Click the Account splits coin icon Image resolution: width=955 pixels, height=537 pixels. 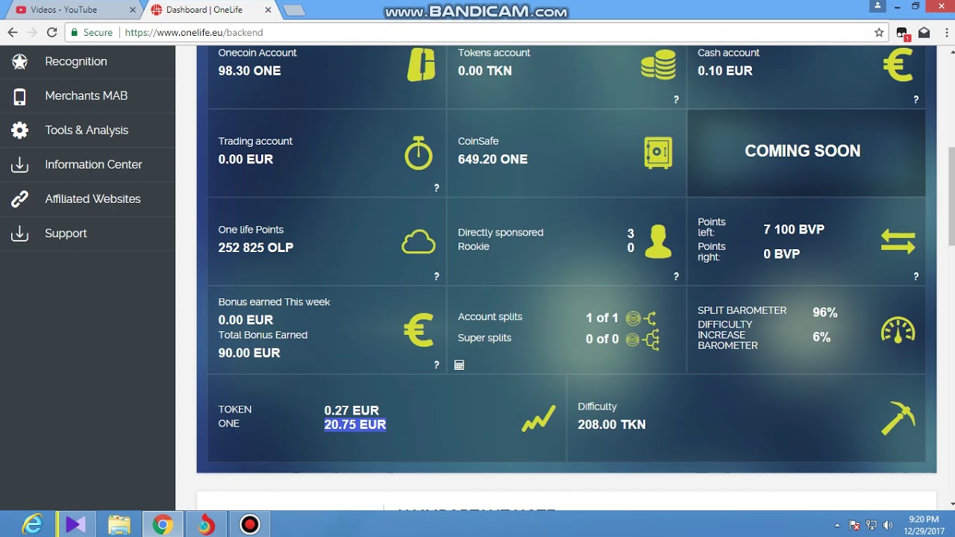633,318
